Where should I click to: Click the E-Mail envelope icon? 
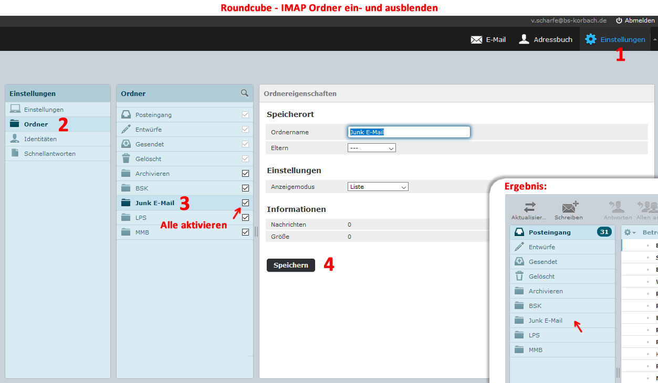[476, 40]
